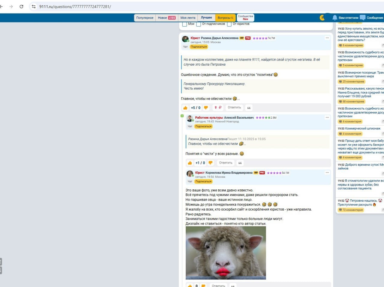
Task: Subscribe to Корнилова Ирина via 'Подписаться'
Action: click(x=203, y=182)
